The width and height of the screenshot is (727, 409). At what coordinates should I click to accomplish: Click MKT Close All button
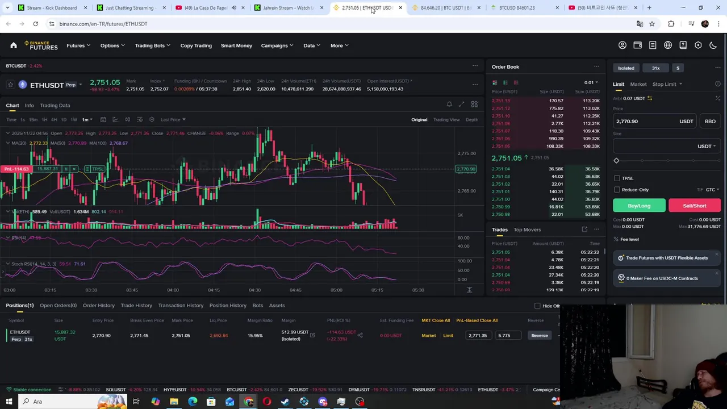436,320
